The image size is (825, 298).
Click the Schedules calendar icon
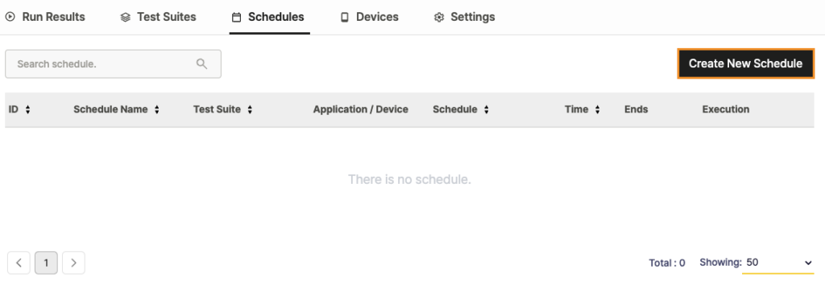[x=237, y=18]
